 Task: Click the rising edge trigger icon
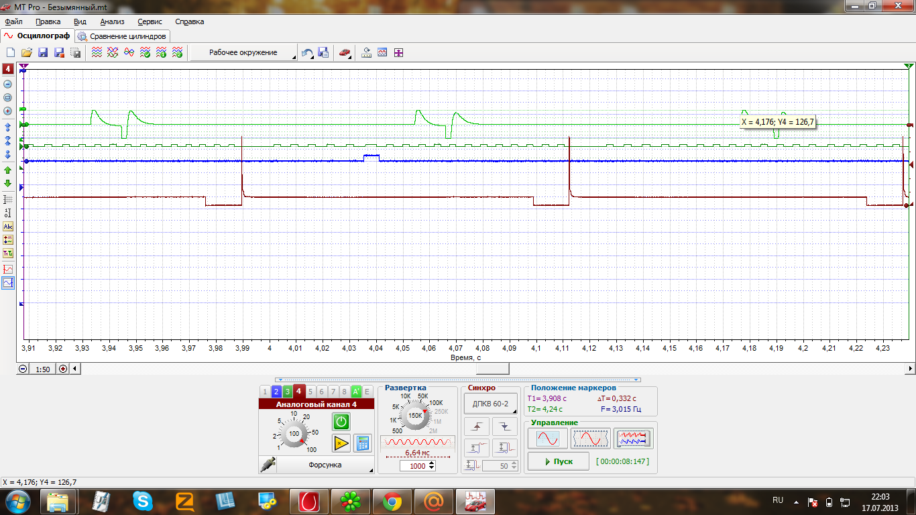click(475, 426)
